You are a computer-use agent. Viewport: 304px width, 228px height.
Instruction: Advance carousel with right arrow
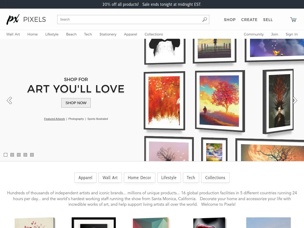294,101
